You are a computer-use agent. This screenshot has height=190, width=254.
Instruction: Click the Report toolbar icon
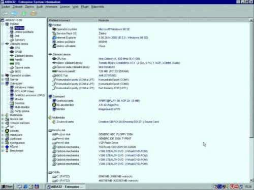pos(34,13)
